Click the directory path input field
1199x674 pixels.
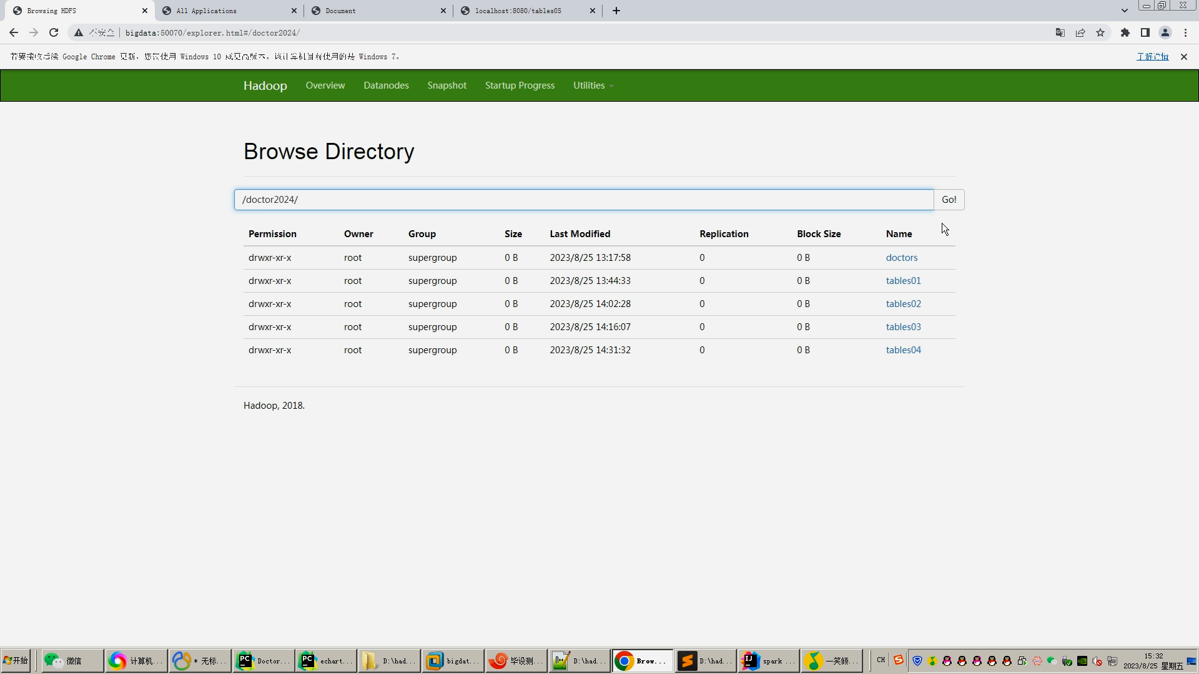(583, 200)
